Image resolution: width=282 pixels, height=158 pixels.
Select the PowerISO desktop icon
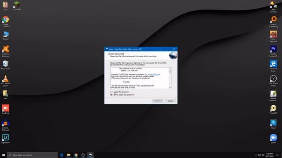point(273,109)
